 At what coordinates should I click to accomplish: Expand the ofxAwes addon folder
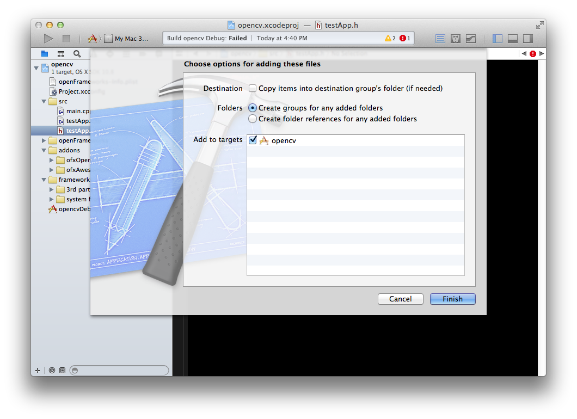[x=52, y=170]
